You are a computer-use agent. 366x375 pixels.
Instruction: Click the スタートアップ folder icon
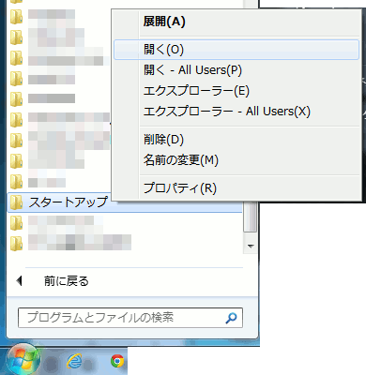click(x=16, y=202)
